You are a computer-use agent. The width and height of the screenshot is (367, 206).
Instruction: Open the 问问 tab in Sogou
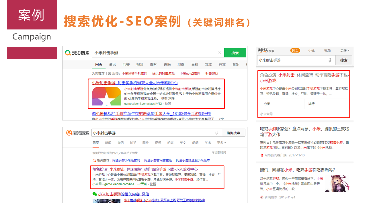[195, 143]
